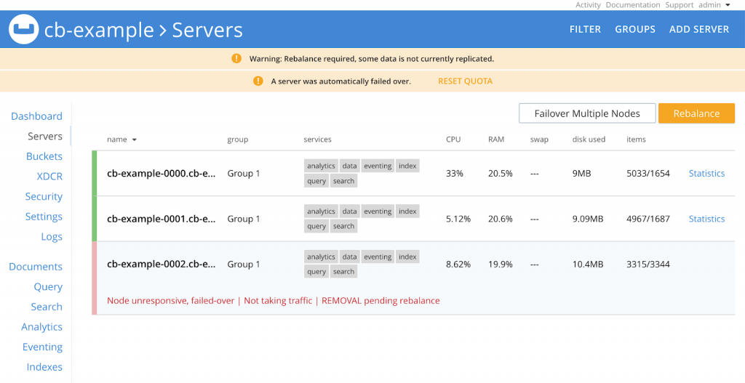Click the red status bar of cb-example-0002
This screenshot has width=745, height=383.
click(x=95, y=278)
